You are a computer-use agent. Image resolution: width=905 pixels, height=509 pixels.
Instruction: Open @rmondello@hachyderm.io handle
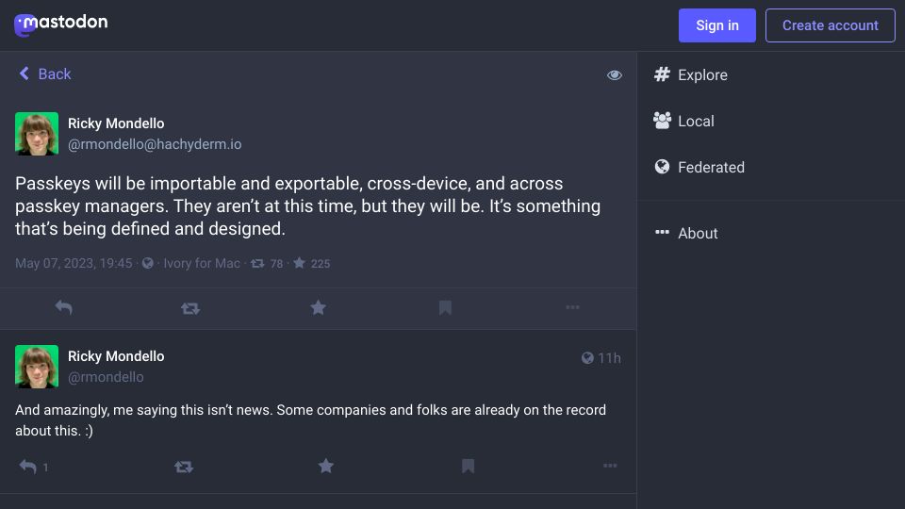coord(155,144)
